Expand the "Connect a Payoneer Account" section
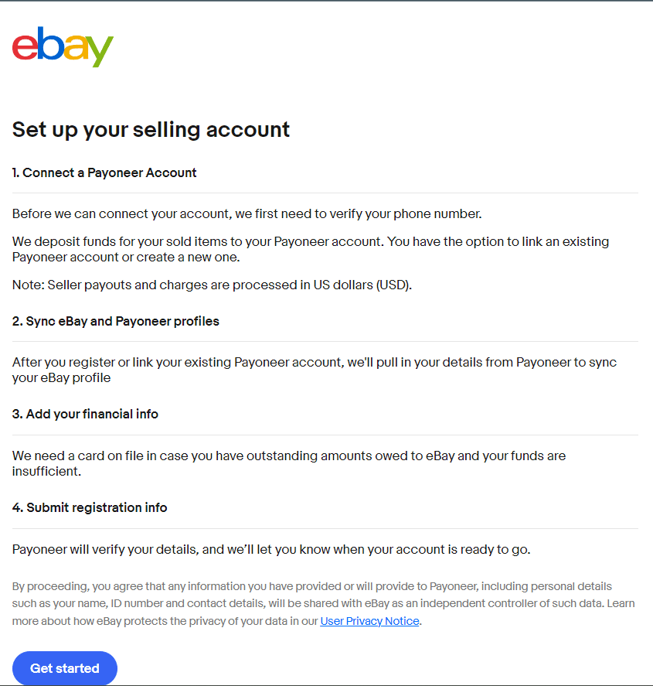This screenshot has height=686, width=653. [x=104, y=172]
